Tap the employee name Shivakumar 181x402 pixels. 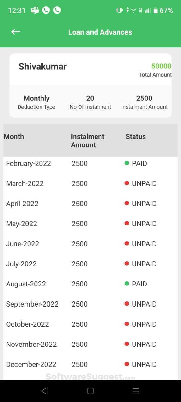coord(42,66)
